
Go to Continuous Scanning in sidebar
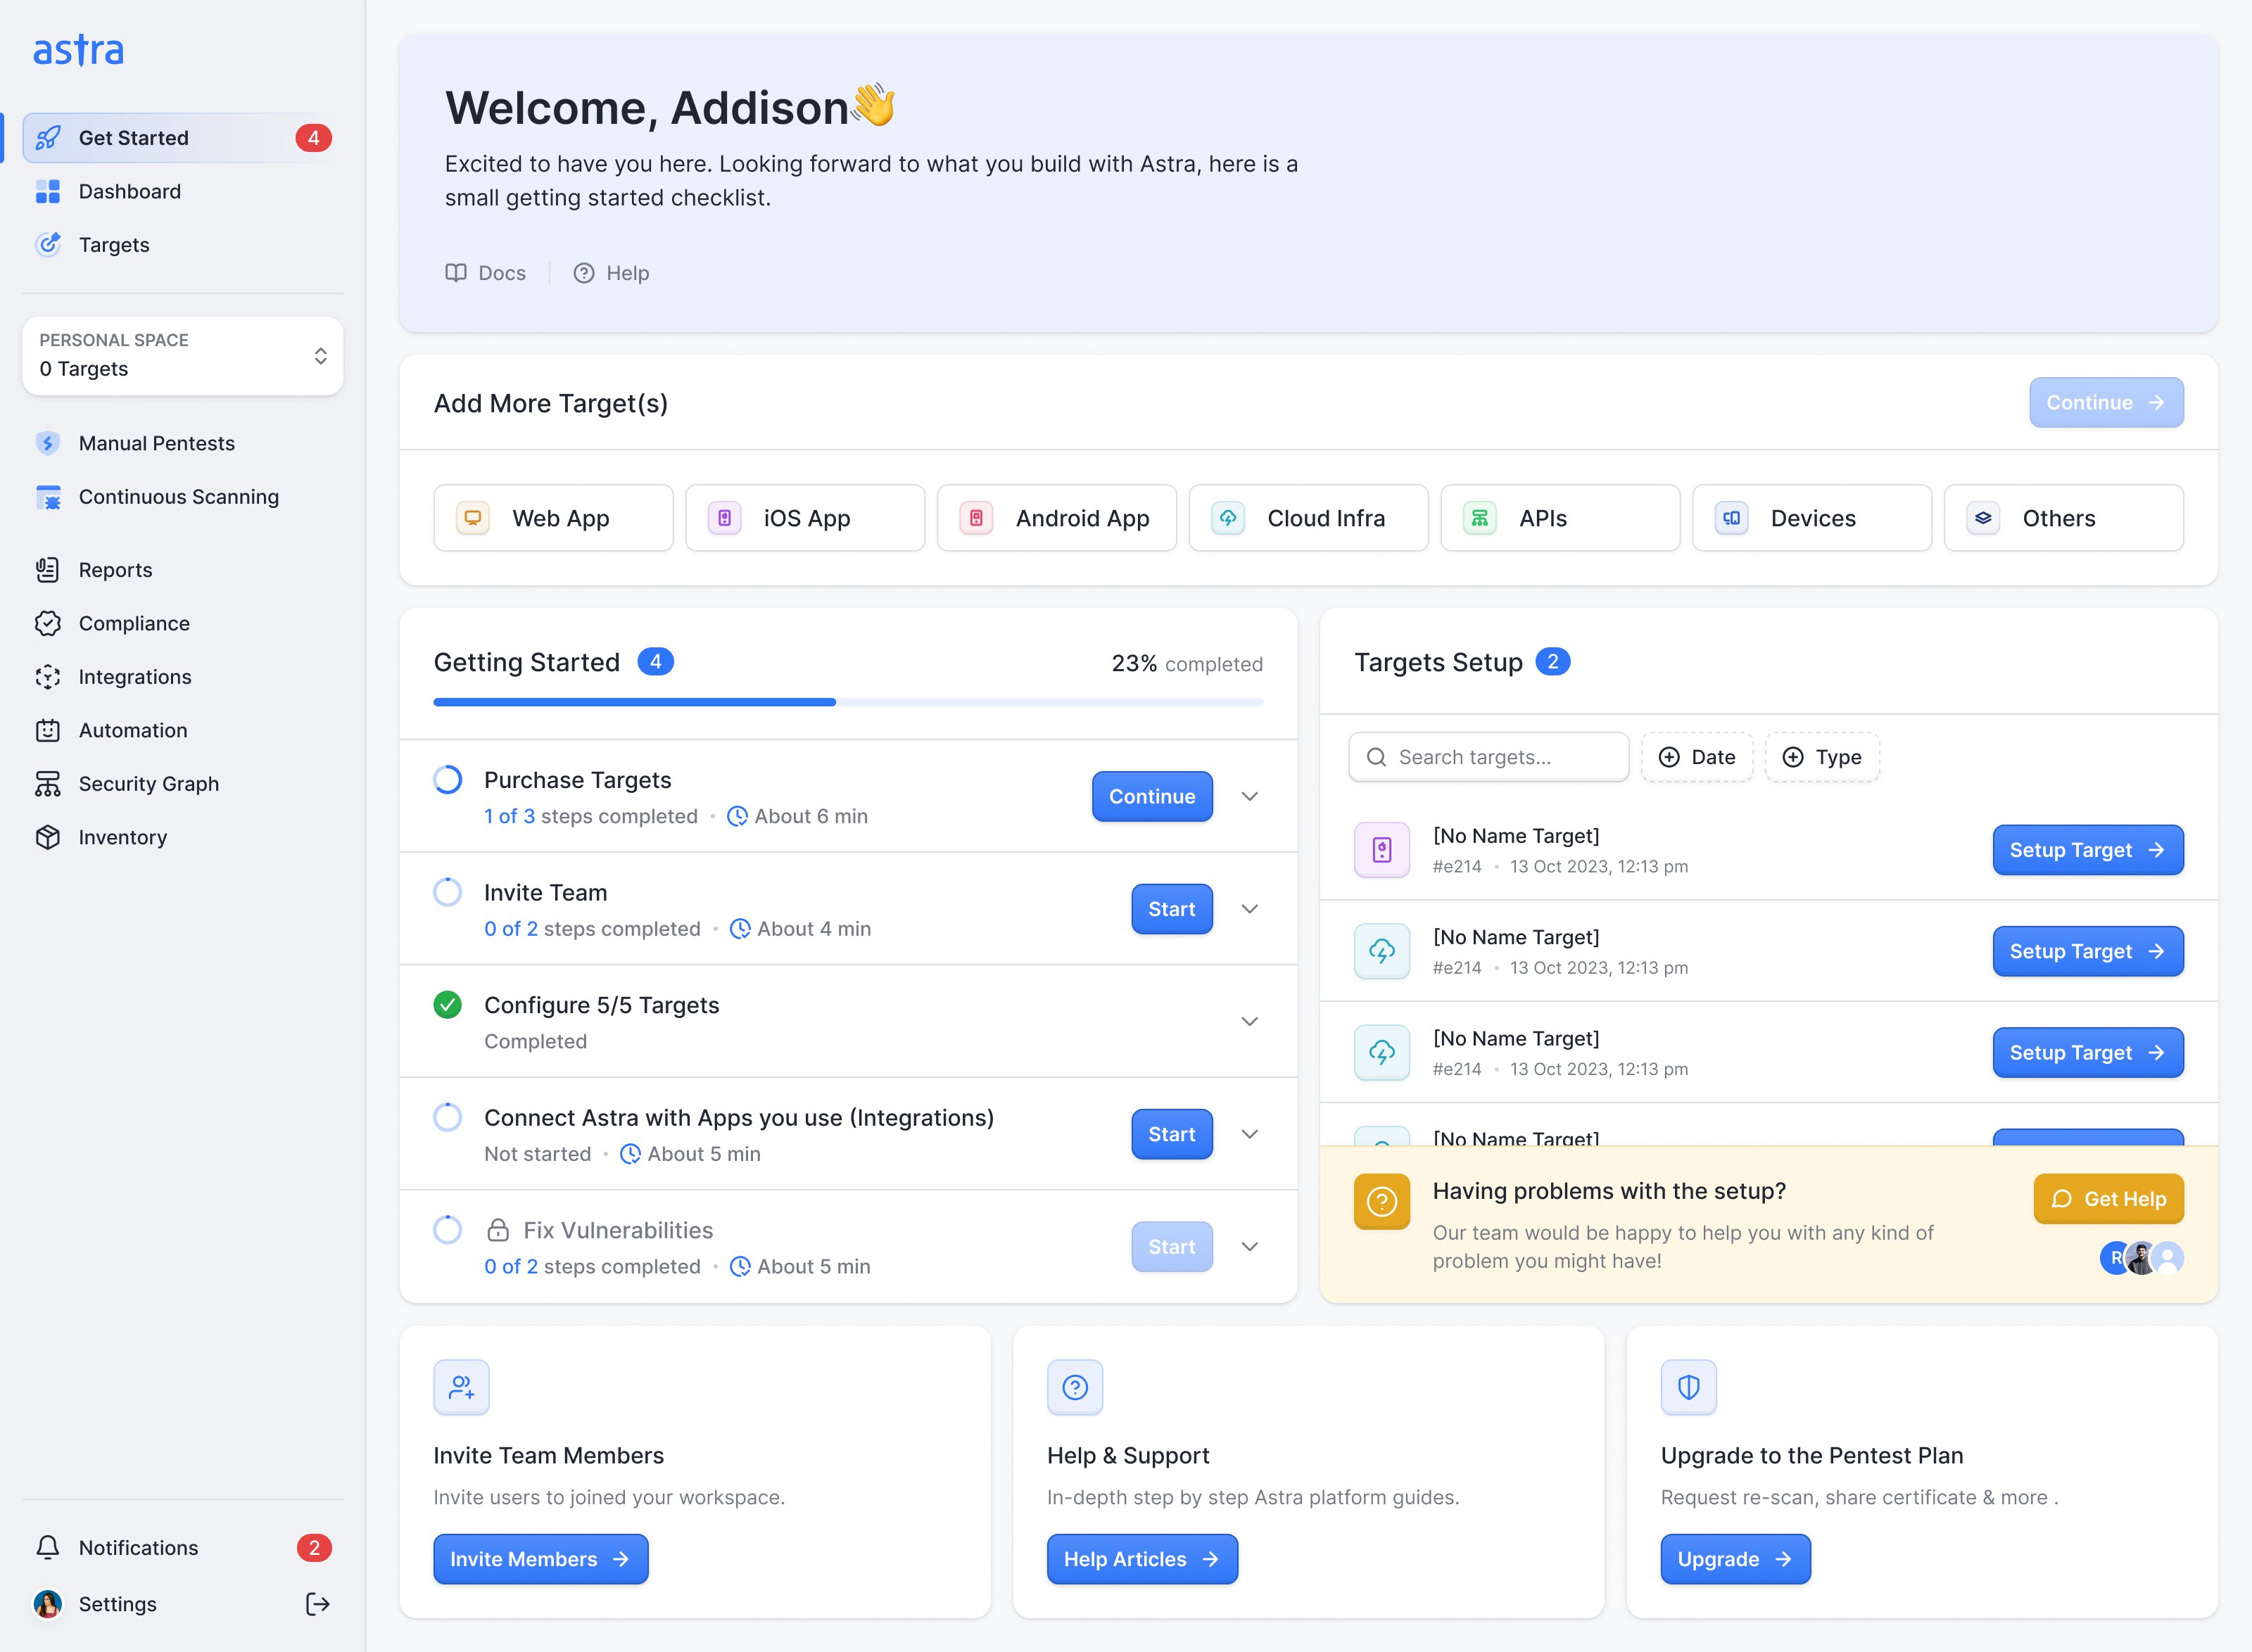pyautogui.click(x=178, y=497)
